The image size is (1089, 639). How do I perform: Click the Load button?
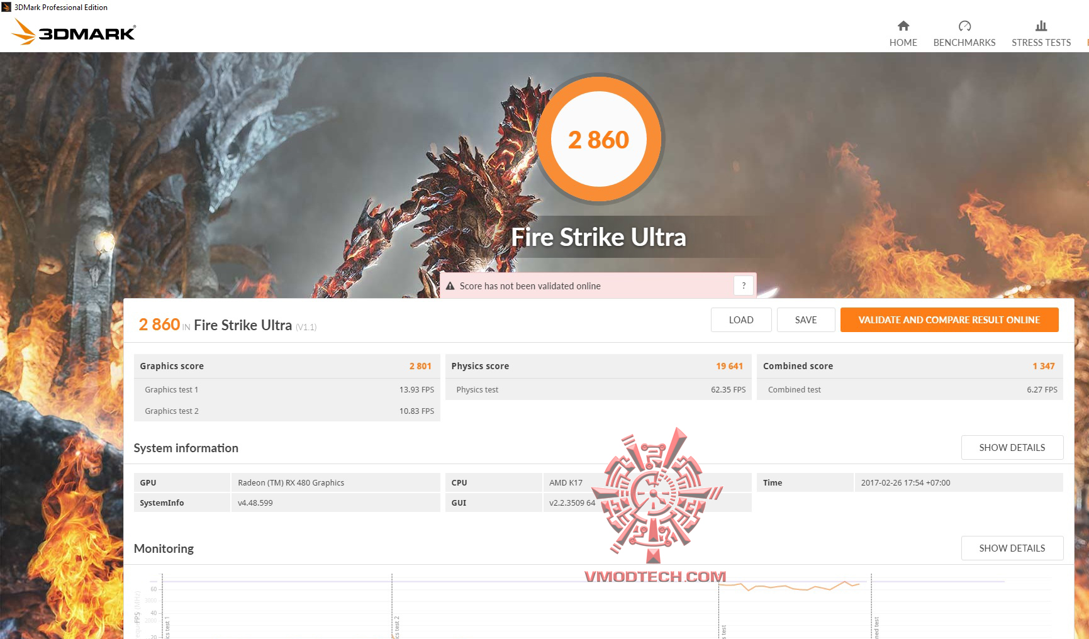click(x=740, y=319)
